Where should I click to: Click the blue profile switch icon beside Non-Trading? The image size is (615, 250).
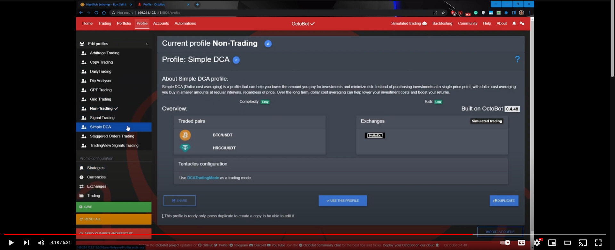coord(268,44)
